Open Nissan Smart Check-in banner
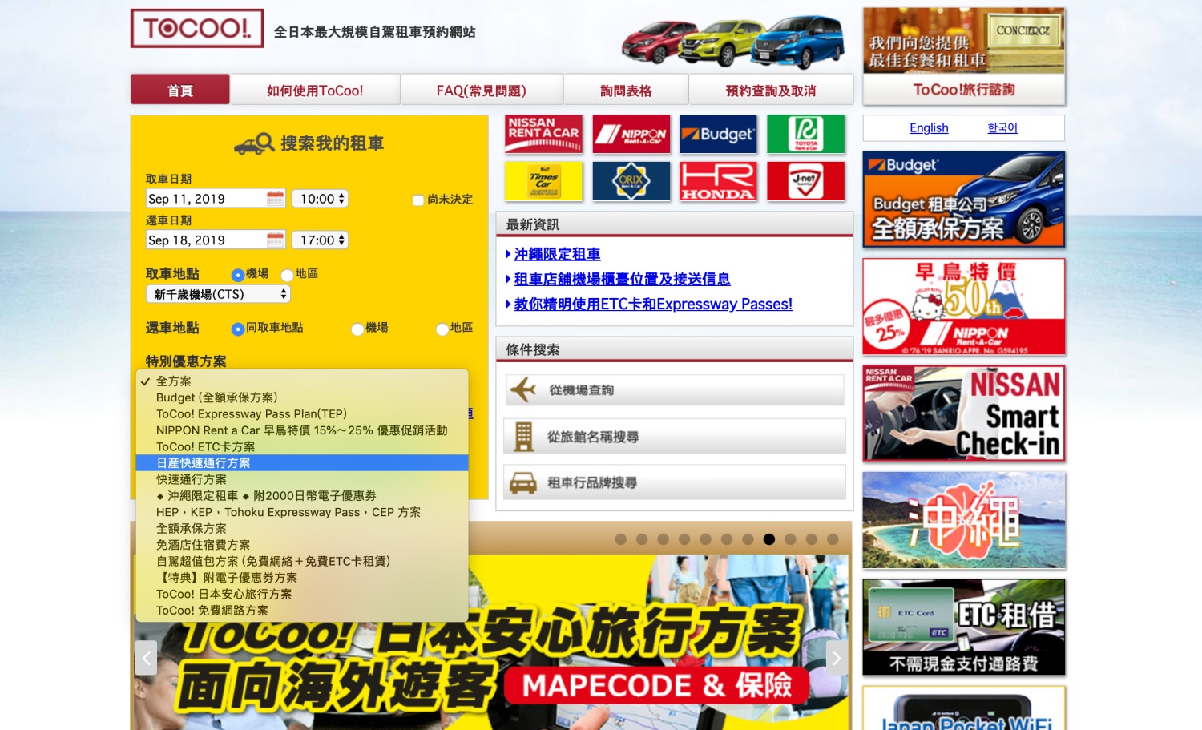 (x=964, y=413)
